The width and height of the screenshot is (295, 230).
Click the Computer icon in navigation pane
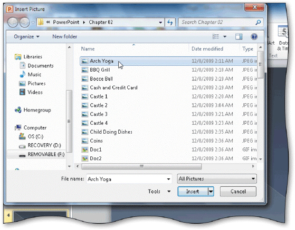(x=18, y=127)
